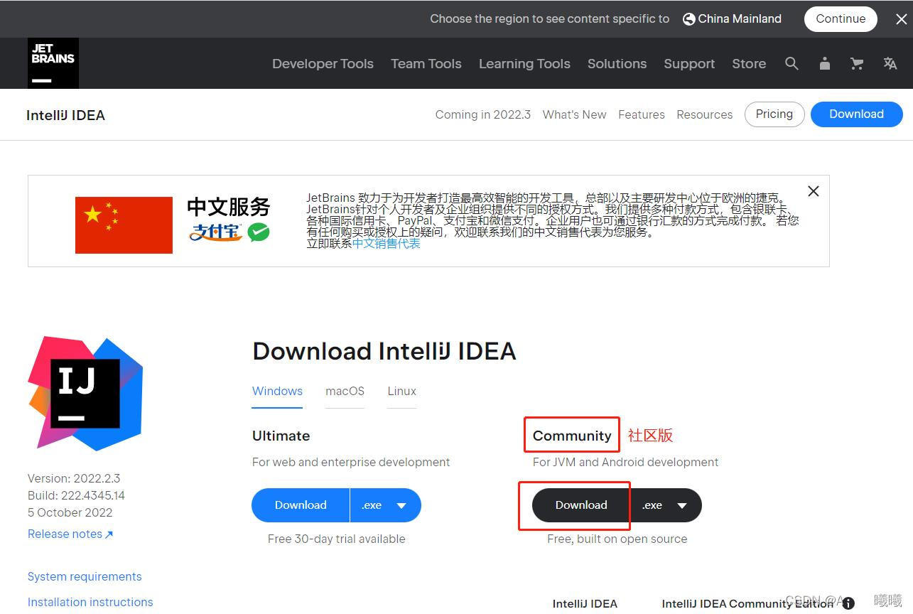913x614 pixels.
Task: Click the 中文服务 heading text
Action: [x=229, y=207]
